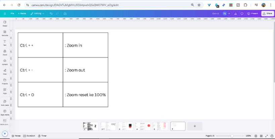Click ': Zoom reset ke 100%' cell
The image size is (275, 139).
pyautogui.click(x=85, y=94)
